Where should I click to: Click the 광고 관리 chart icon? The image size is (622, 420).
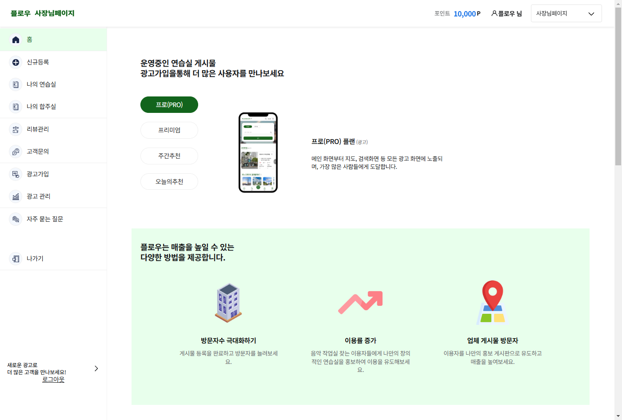16,196
